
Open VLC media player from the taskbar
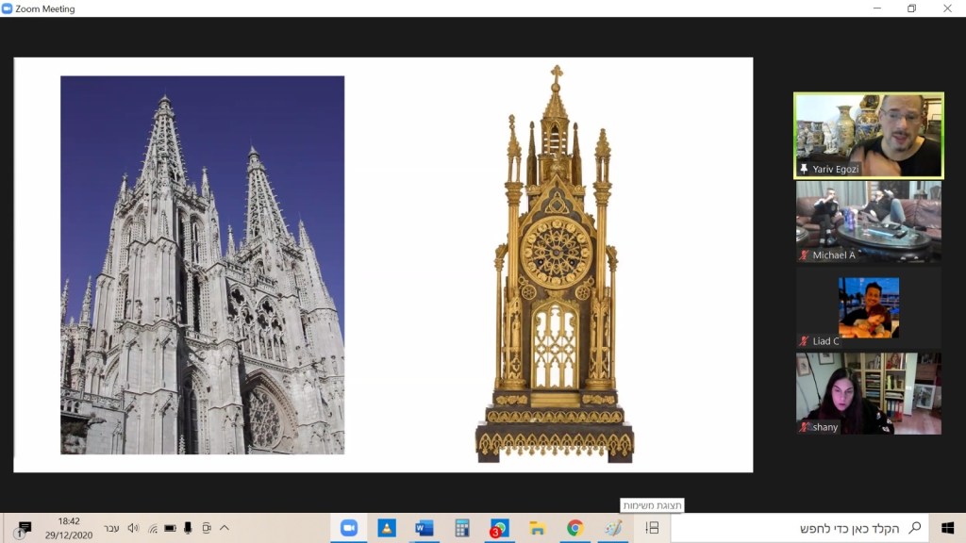[x=387, y=528]
